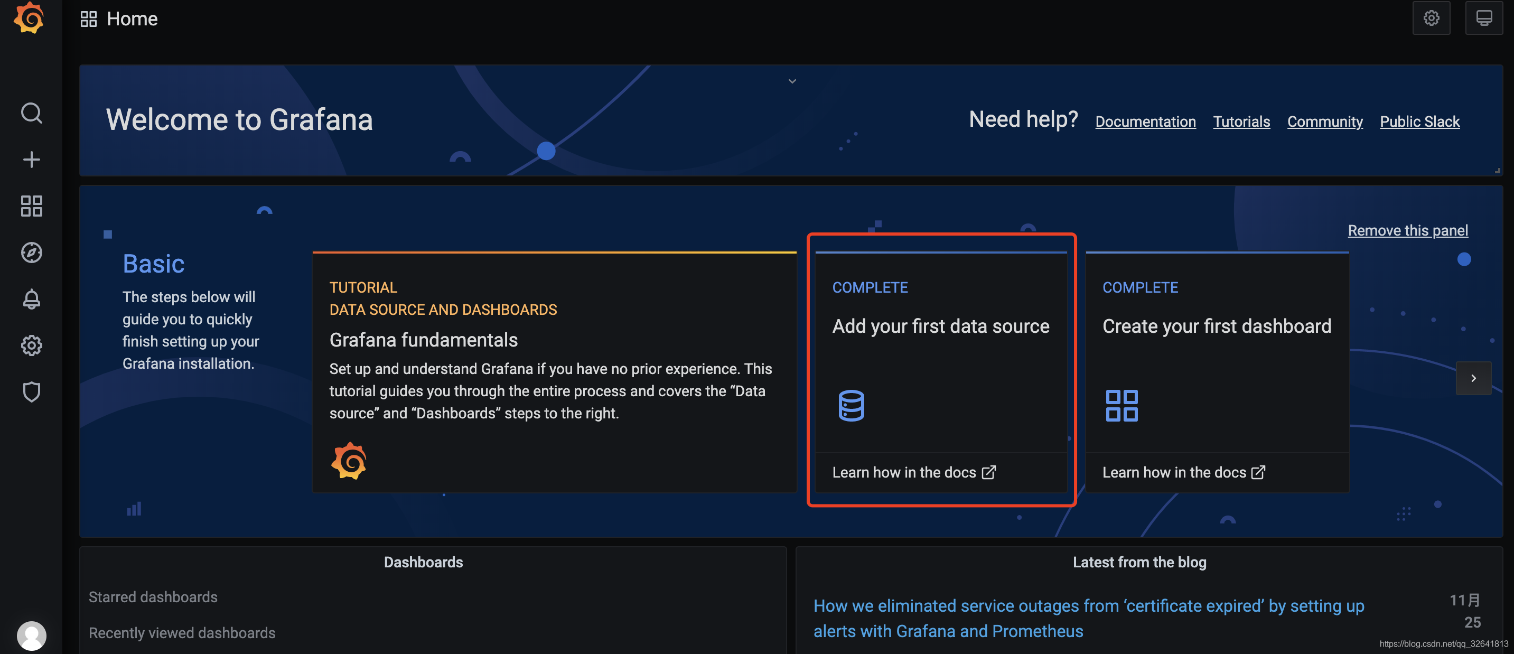Click the Grafana home logo icon
This screenshot has height=654, width=1514.
click(x=29, y=18)
